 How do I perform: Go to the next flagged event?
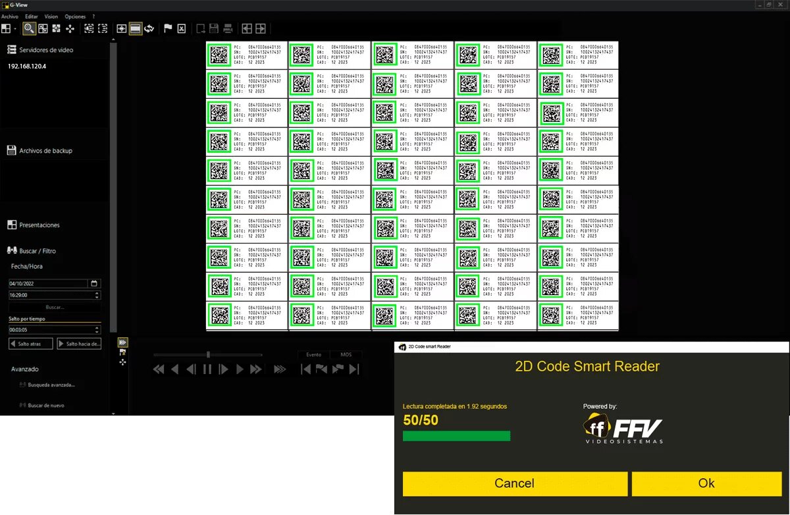pyautogui.click(x=338, y=370)
